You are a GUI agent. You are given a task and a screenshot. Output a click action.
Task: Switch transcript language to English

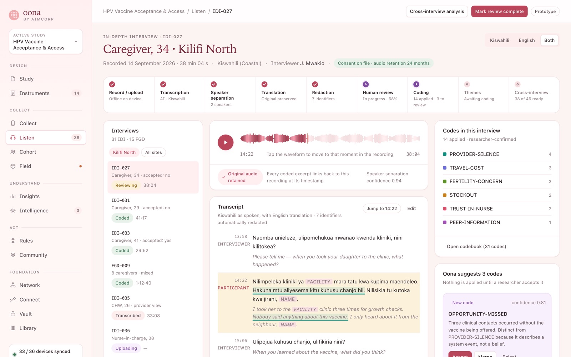pyautogui.click(x=526, y=40)
